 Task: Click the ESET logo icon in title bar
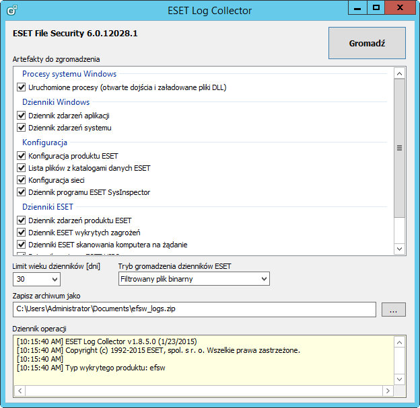pyautogui.click(x=12, y=11)
